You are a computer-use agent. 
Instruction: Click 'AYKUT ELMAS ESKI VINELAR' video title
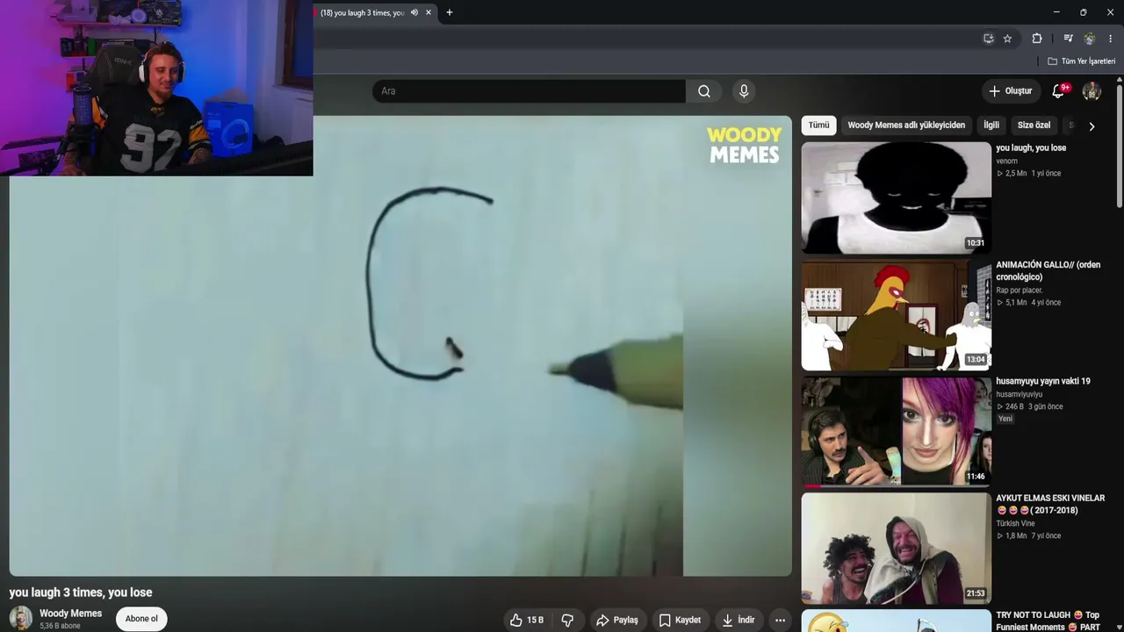(1050, 504)
